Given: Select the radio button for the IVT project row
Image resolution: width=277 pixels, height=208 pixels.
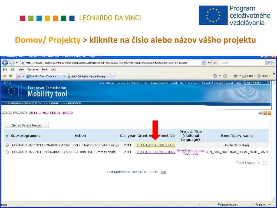Looking at the screenshot, I should click(7, 145).
